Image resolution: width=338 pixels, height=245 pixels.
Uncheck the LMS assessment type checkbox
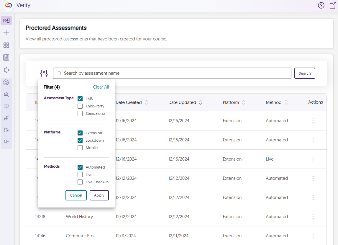[80, 99]
